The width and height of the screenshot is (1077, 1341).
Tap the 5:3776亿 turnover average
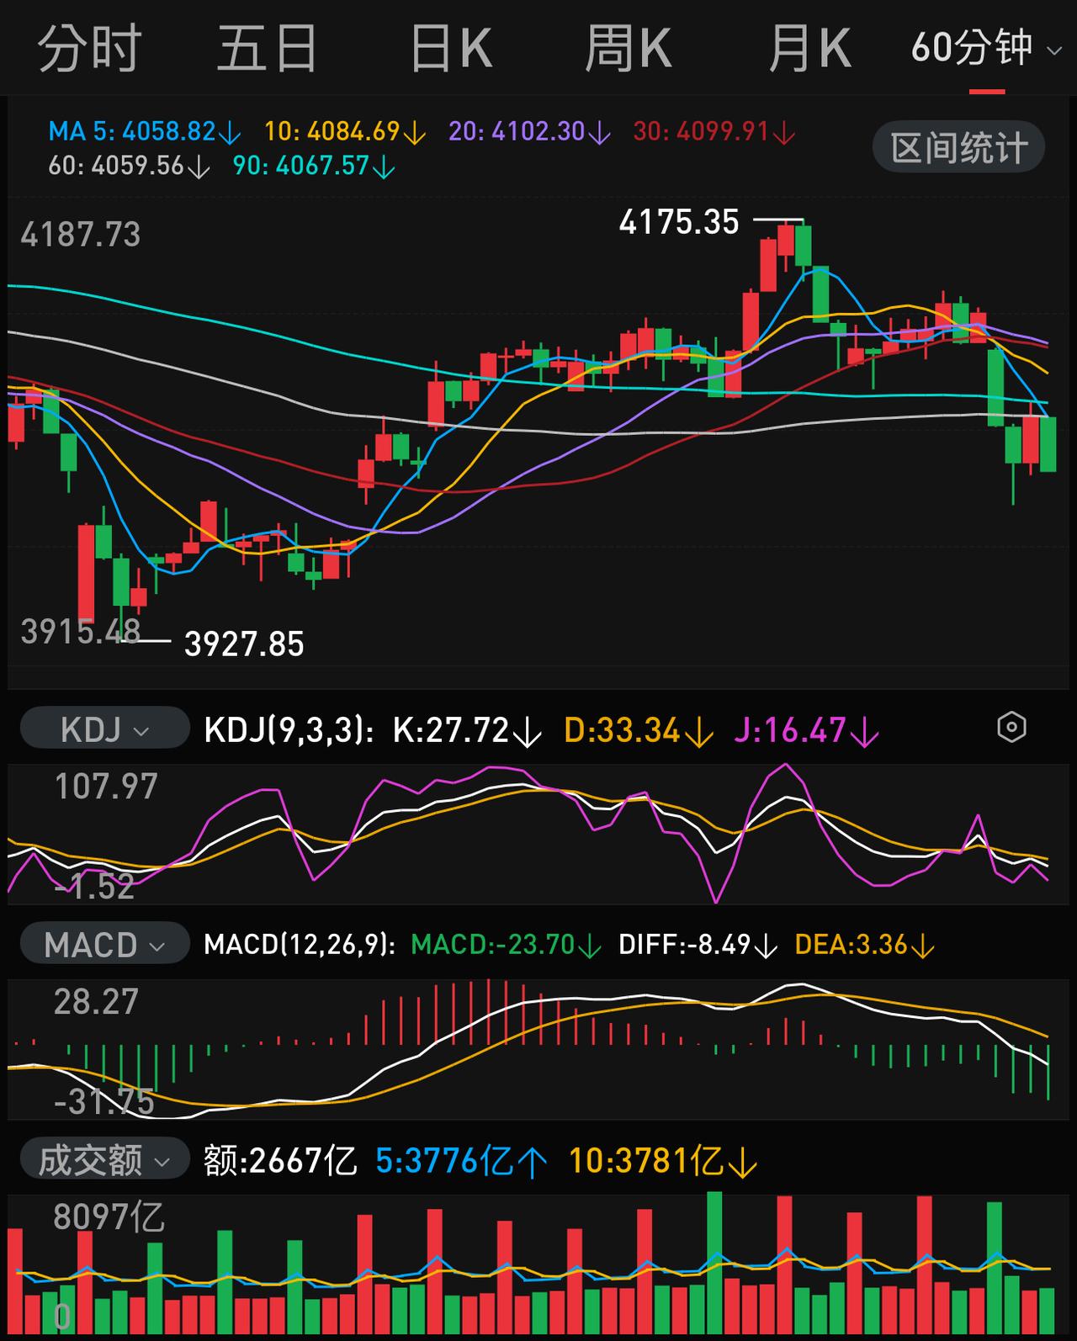click(x=461, y=1161)
